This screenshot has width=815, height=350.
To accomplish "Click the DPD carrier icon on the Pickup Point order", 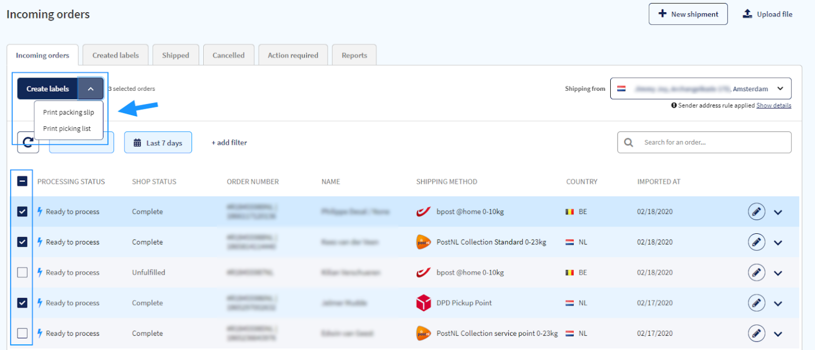I will [x=422, y=303].
